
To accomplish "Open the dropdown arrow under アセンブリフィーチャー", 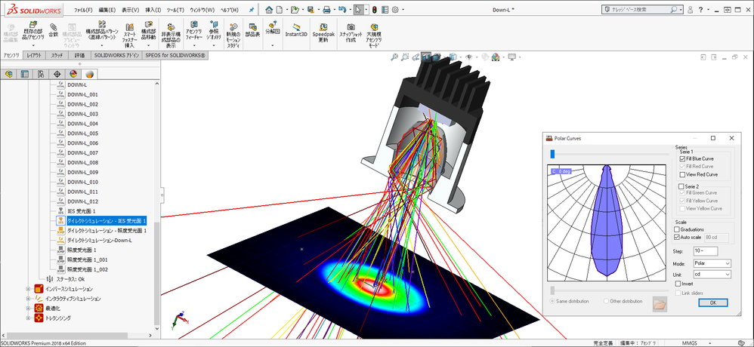I will coord(194,45).
